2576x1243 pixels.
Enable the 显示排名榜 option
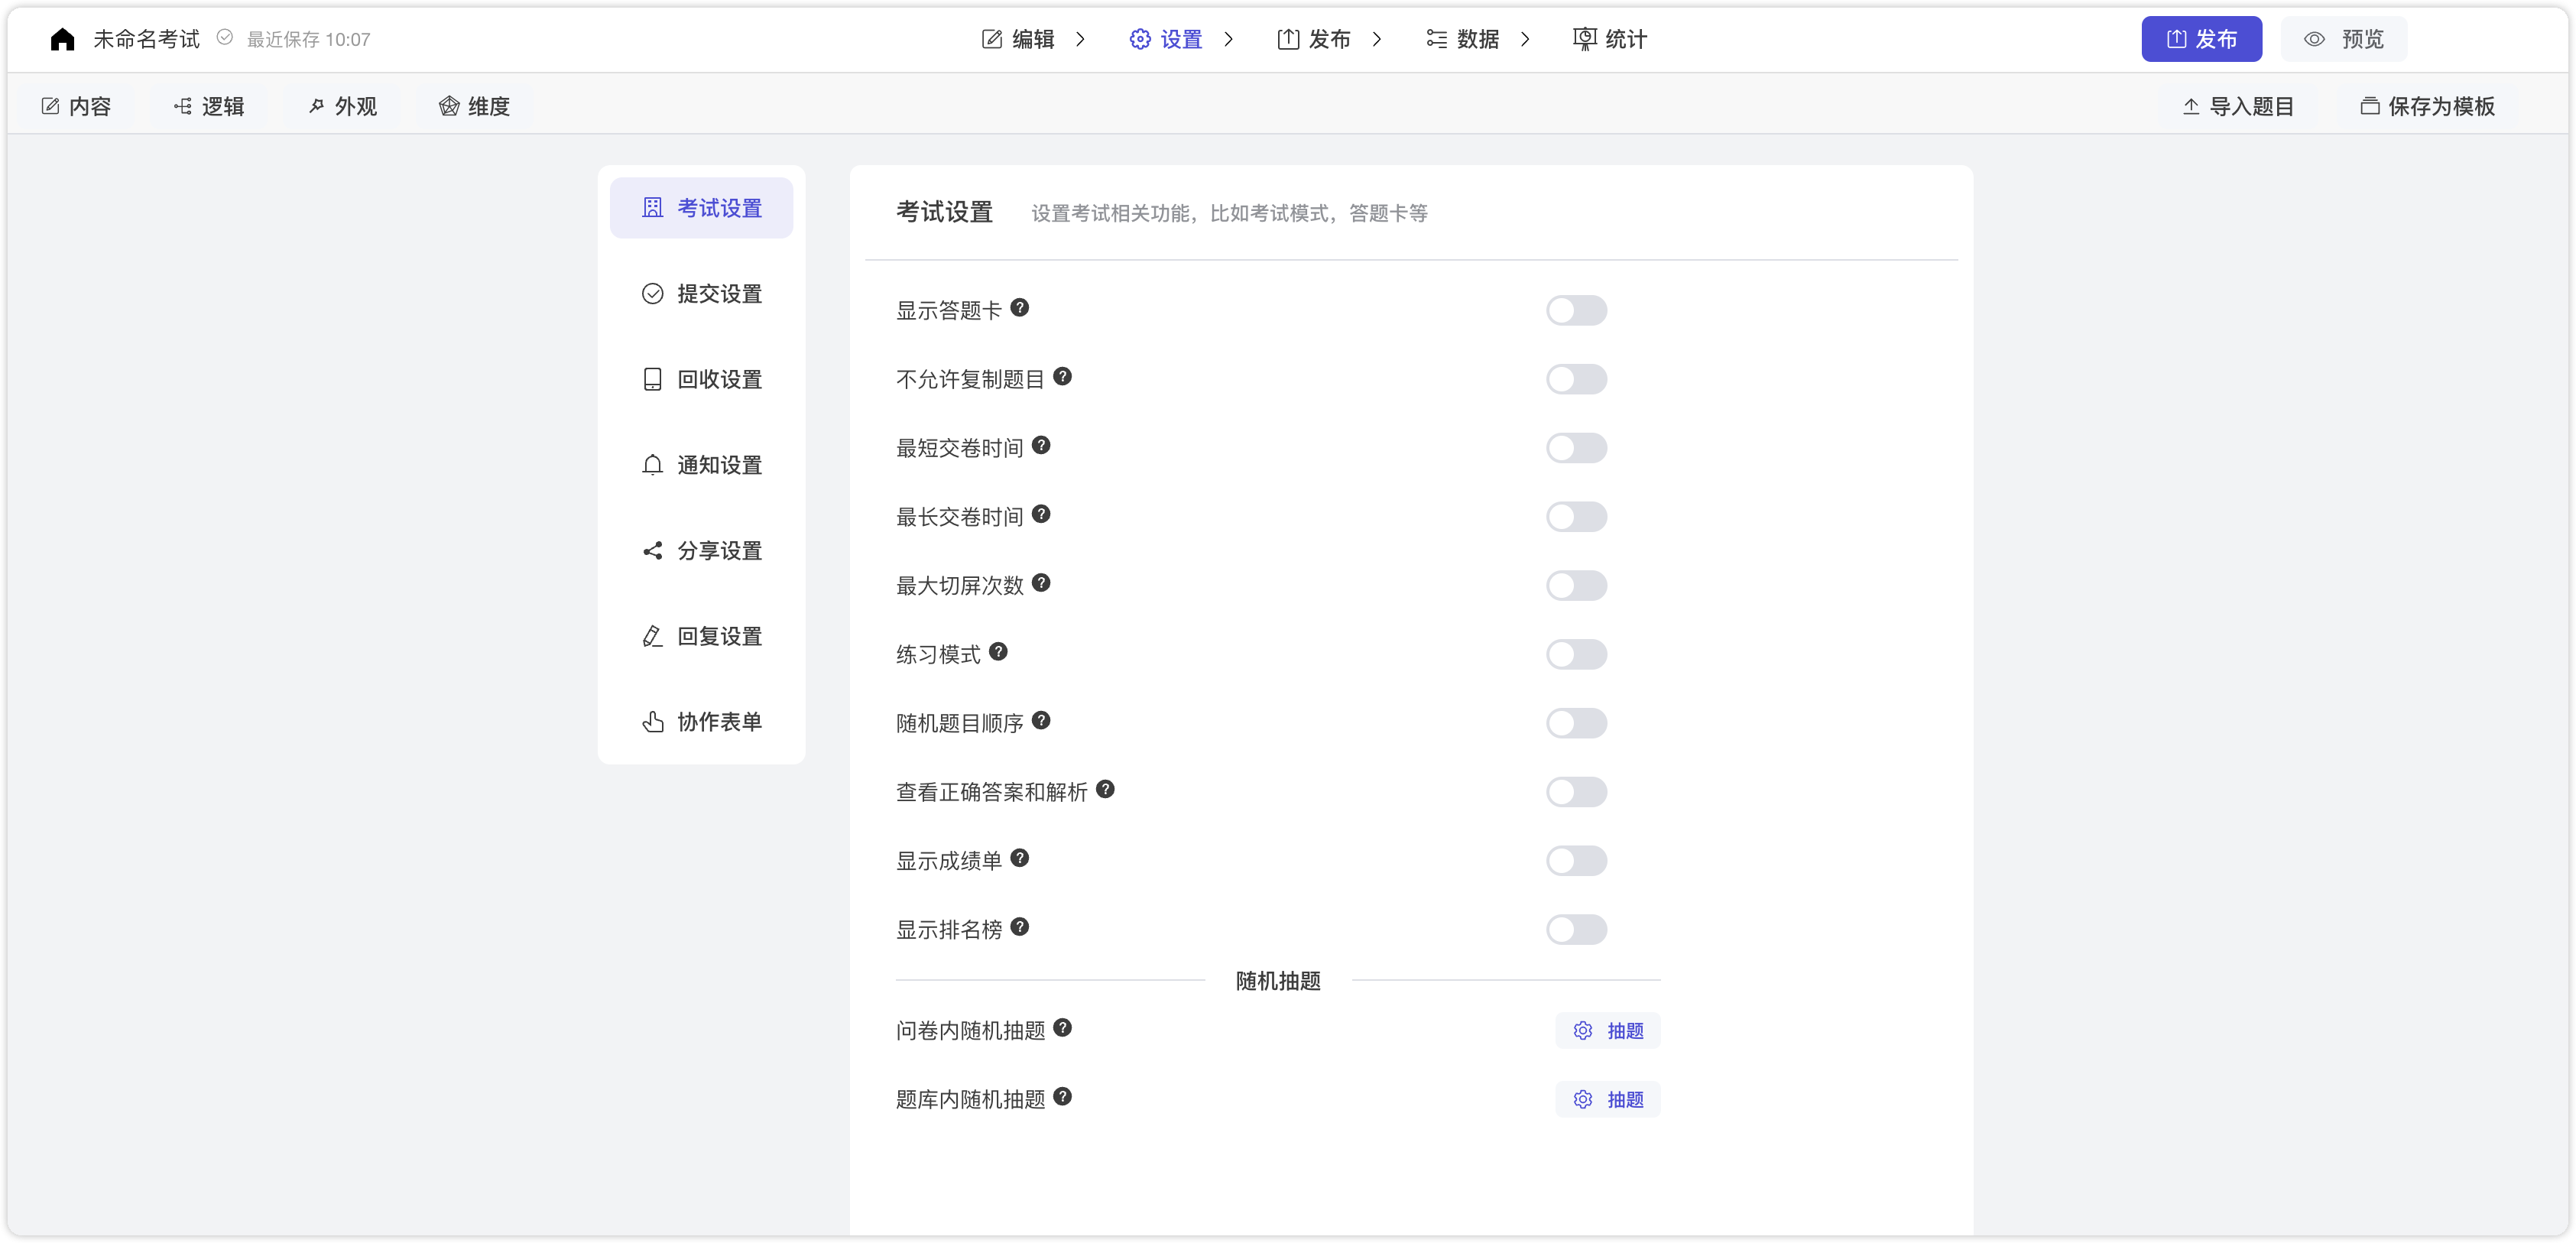click(x=1576, y=930)
